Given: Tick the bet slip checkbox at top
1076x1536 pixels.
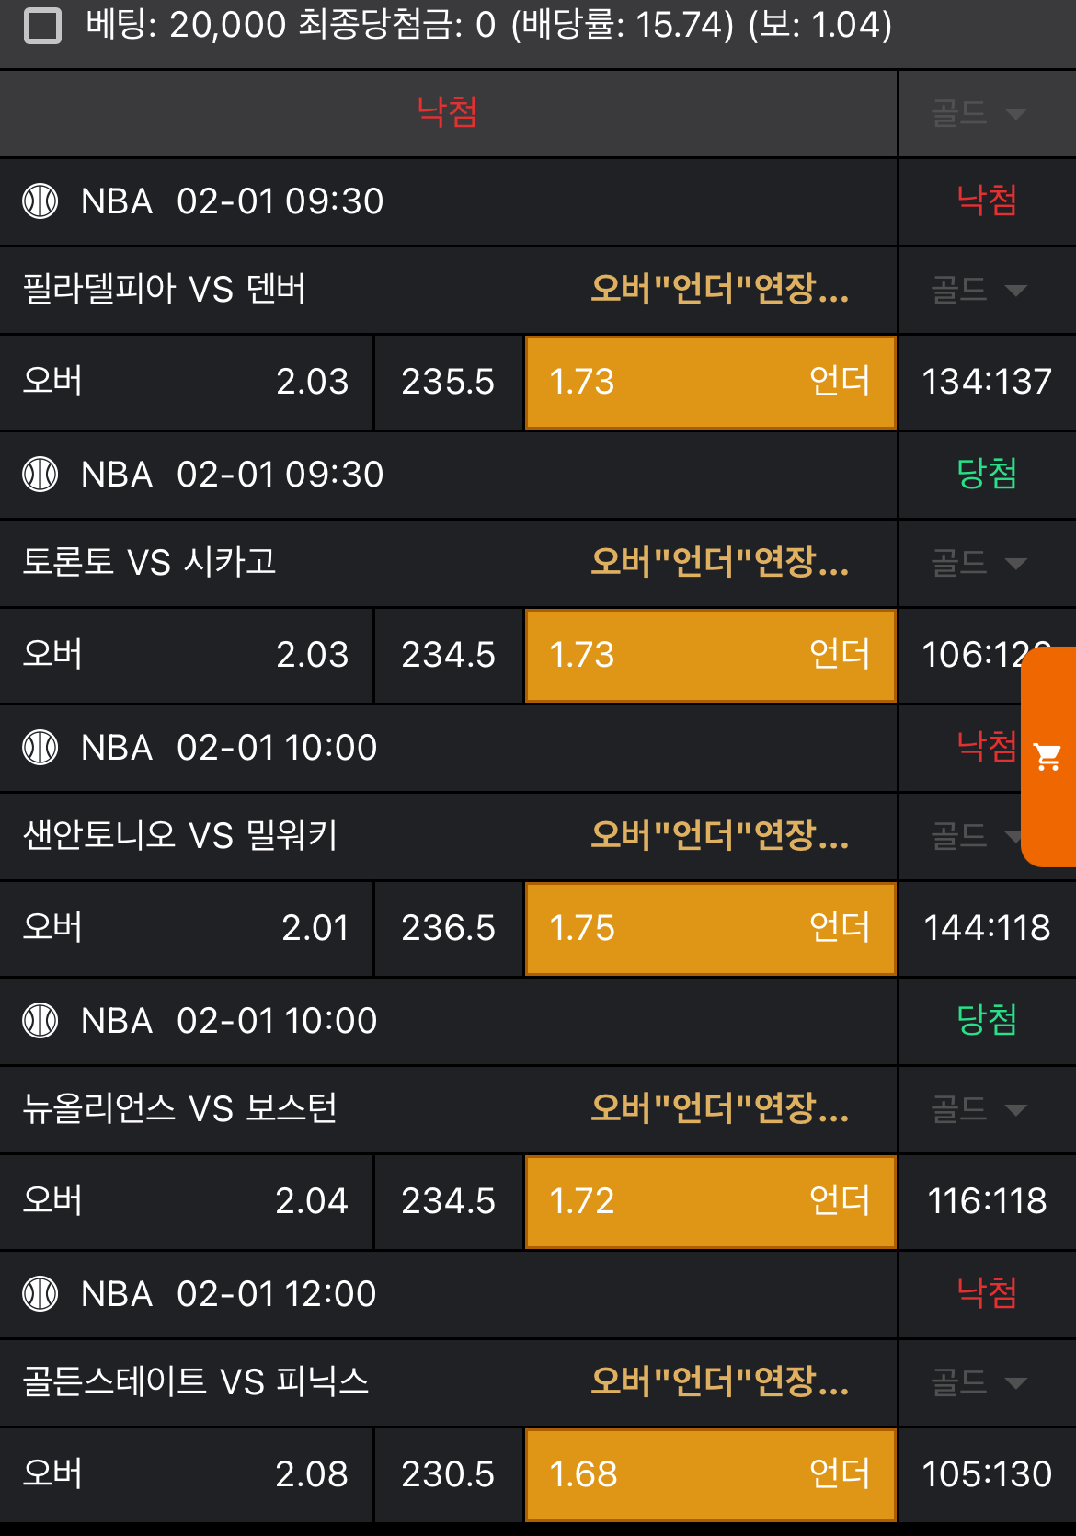Looking at the screenshot, I should click(x=42, y=26).
